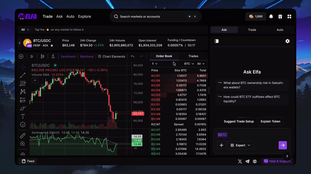Select the pattern drawing tool
The image size is (311, 174).
(23, 92)
